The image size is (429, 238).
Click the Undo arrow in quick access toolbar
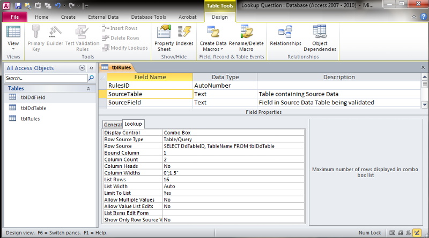point(58,5)
